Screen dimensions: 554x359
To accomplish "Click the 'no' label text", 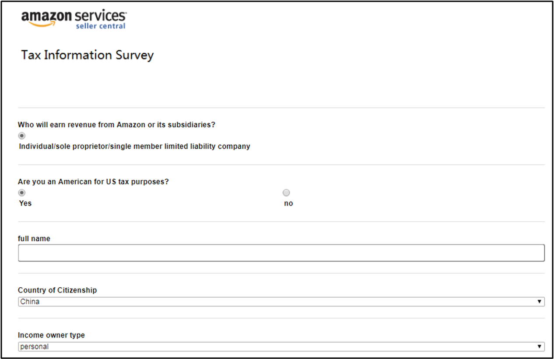I will (x=288, y=203).
